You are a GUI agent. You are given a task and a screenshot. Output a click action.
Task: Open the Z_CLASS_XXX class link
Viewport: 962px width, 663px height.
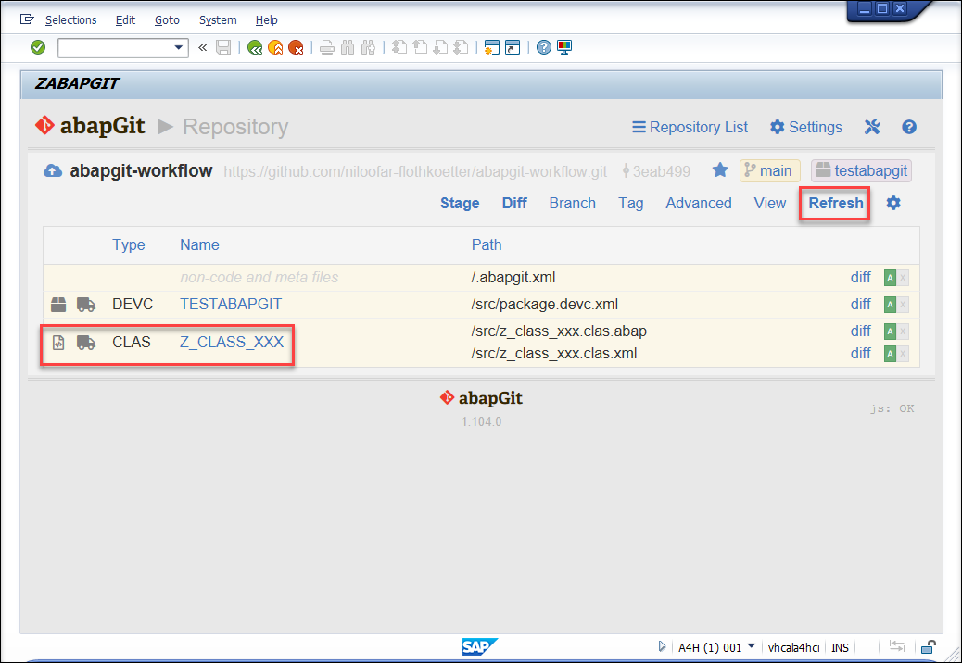pyautogui.click(x=232, y=342)
